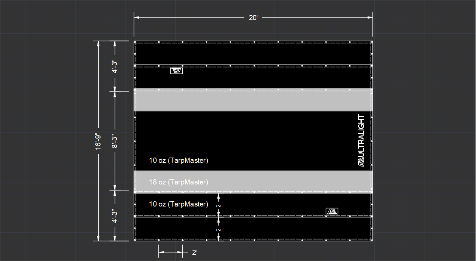Select the upside-down logo emblem near the top strip
This screenshot has width=476, height=261.
coord(176,71)
